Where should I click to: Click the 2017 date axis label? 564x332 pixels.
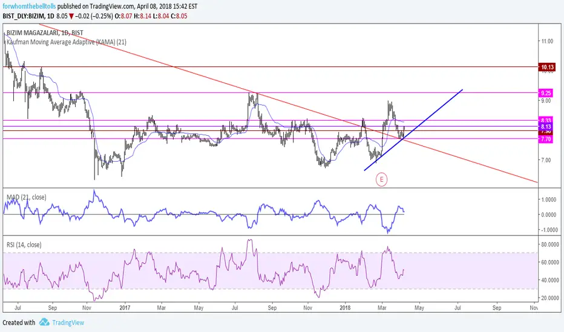[x=125, y=308]
